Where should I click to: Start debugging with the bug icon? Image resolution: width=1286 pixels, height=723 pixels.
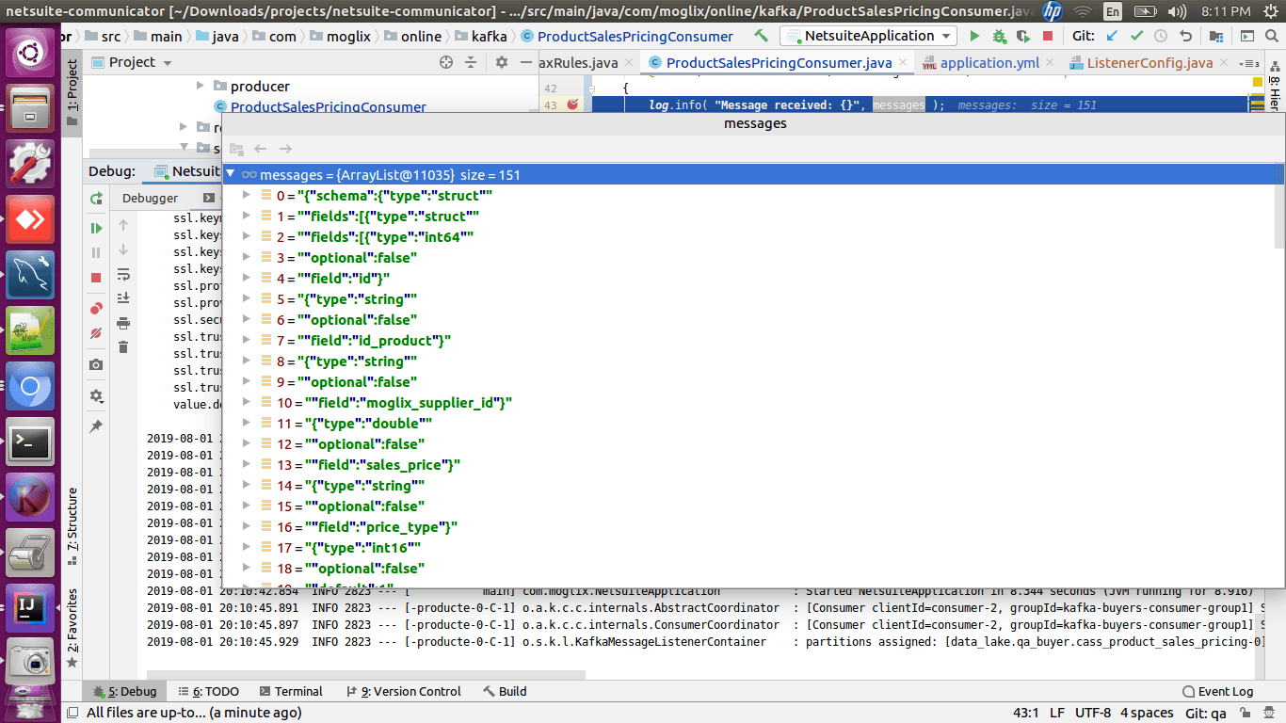(x=999, y=36)
